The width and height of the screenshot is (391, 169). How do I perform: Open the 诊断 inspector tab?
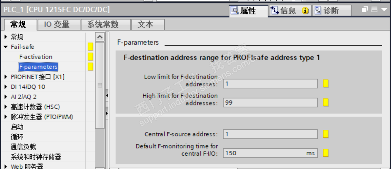click(x=331, y=11)
